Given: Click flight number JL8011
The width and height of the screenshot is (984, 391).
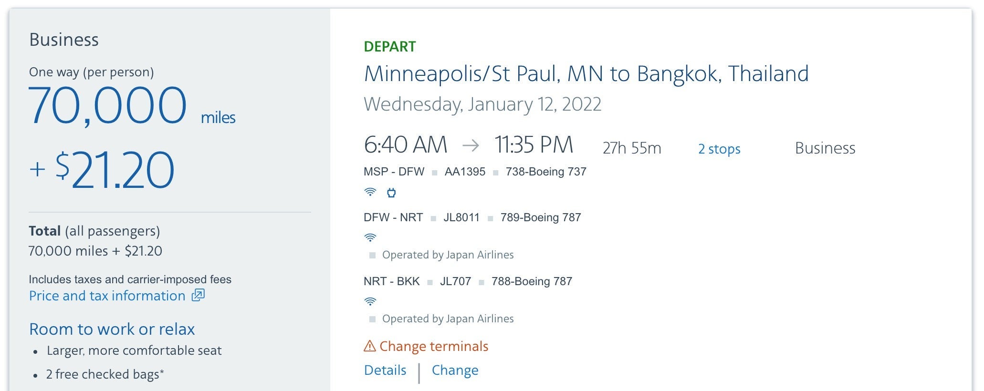Looking at the screenshot, I should click(x=461, y=217).
